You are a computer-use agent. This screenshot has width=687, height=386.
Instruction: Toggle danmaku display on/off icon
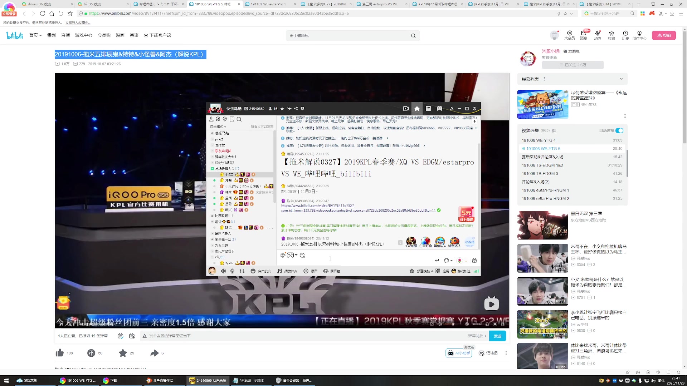(121, 336)
